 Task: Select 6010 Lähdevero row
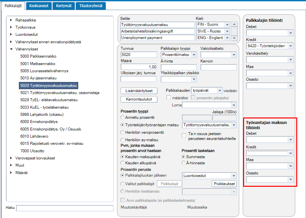point(34,136)
